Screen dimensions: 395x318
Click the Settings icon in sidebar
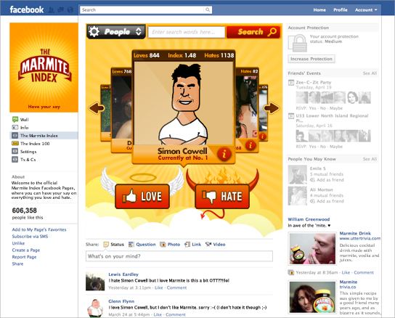(15, 151)
